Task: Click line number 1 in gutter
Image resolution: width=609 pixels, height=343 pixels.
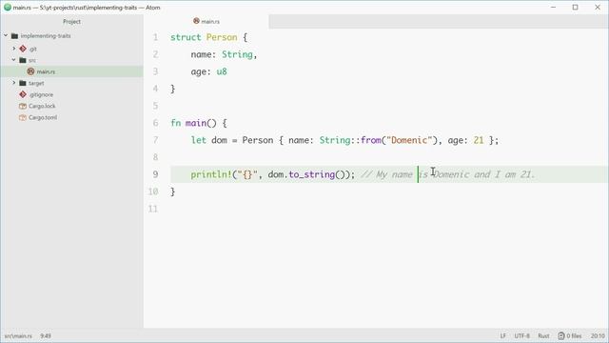Action: 155,37
